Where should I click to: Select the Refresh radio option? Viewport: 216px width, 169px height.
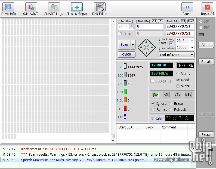point(171,109)
